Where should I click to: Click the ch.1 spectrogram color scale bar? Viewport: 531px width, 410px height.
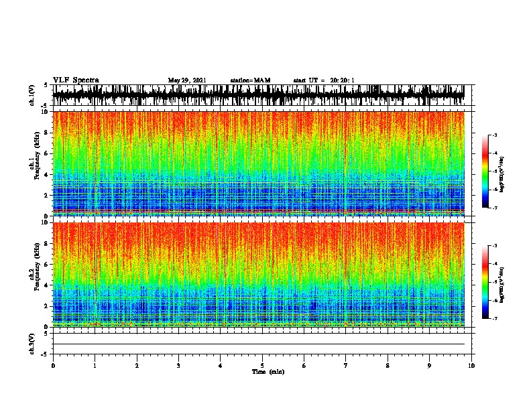point(485,172)
